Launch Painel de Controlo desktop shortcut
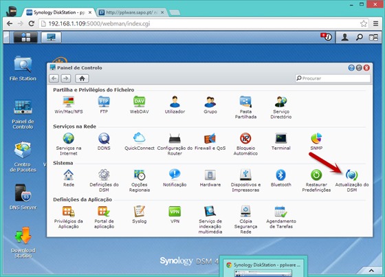The width and height of the screenshot is (385, 277). 23,114
